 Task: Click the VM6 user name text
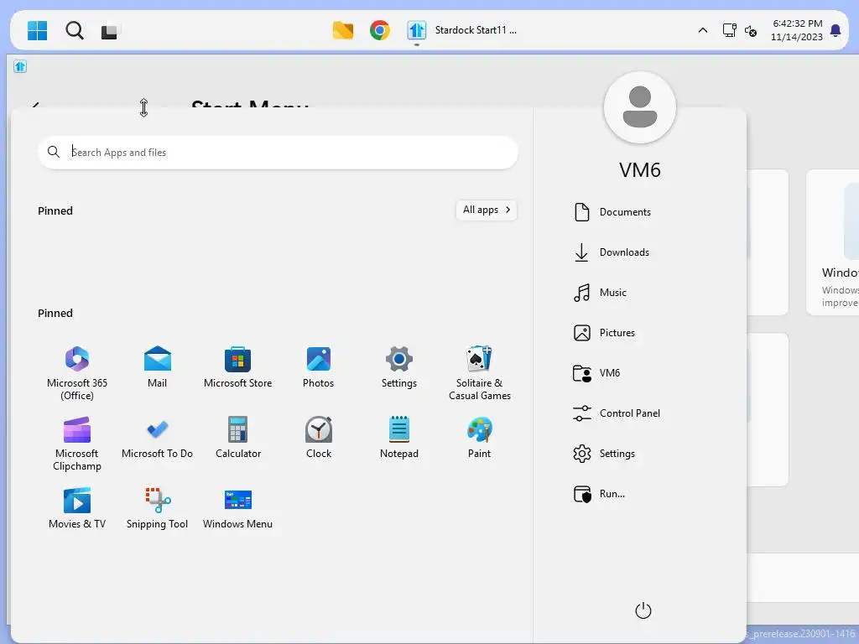click(x=639, y=169)
